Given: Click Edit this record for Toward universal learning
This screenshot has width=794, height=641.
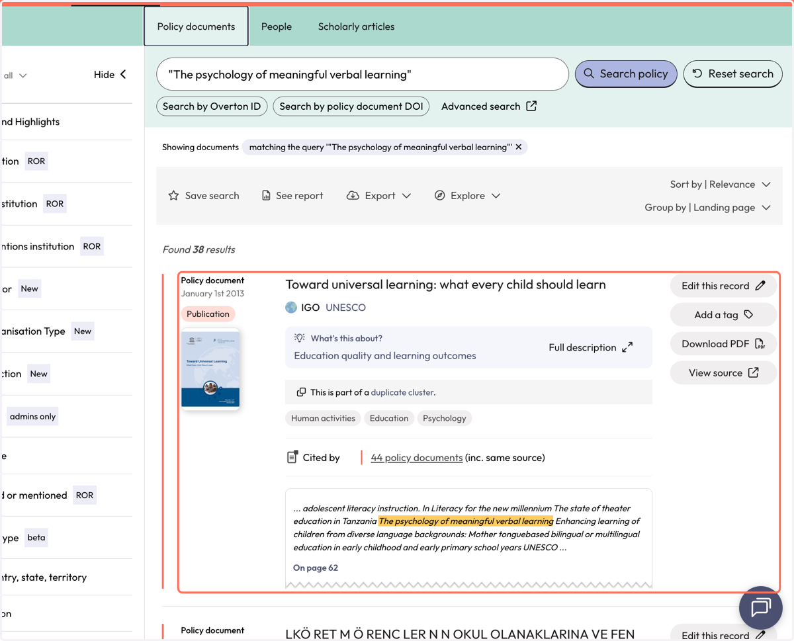Looking at the screenshot, I should [723, 286].
